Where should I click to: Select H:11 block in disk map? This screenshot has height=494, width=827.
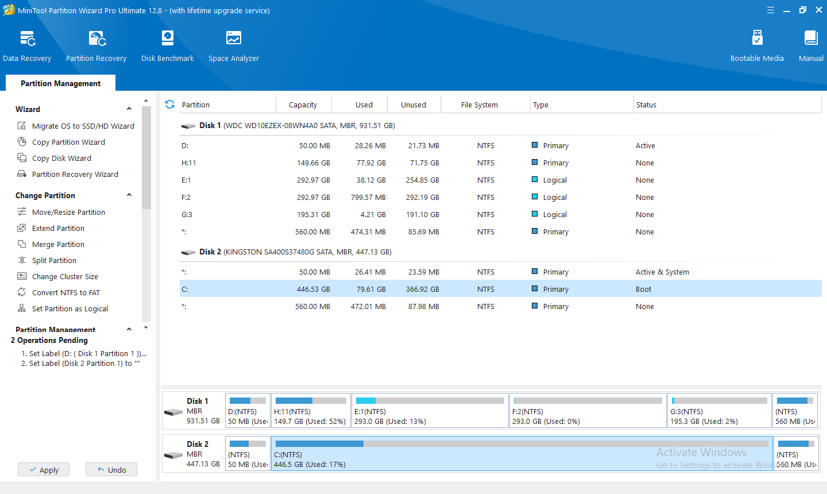click(x=311, y=410)
